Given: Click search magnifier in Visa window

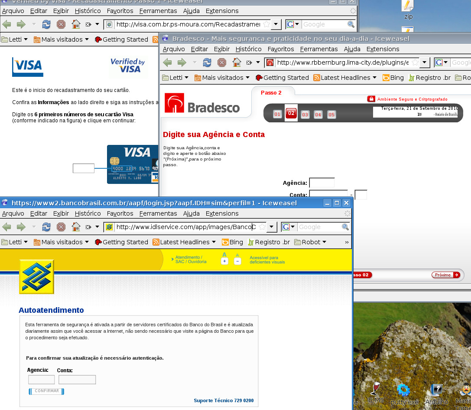Looking at the screenshot, I should (351, 24).
